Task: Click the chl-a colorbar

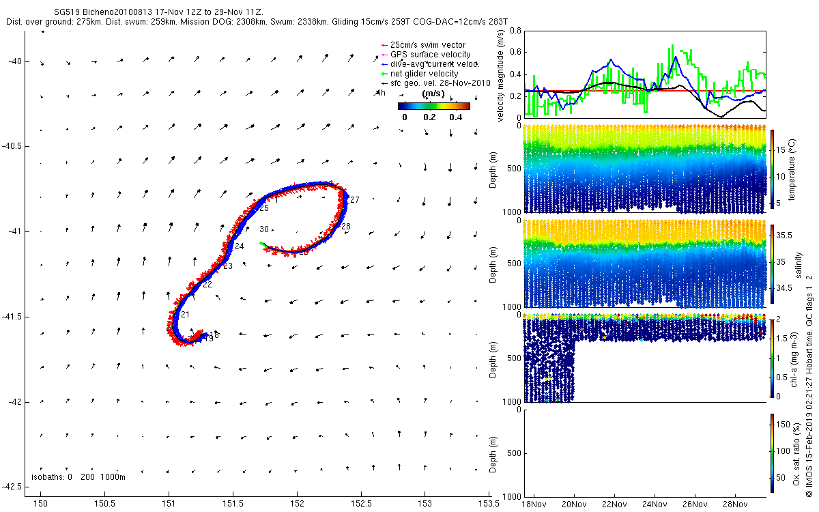Action: click(772, 358)
